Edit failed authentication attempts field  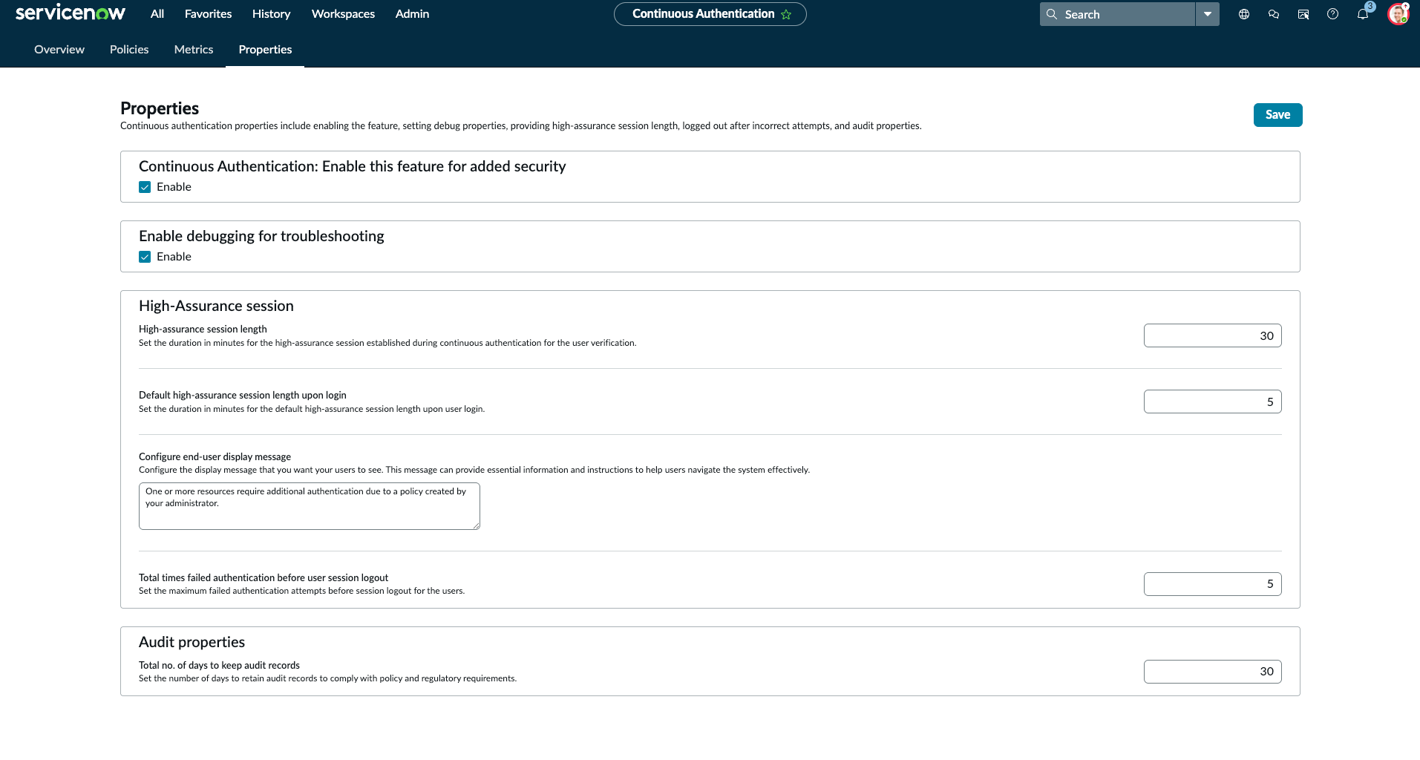1213,584
